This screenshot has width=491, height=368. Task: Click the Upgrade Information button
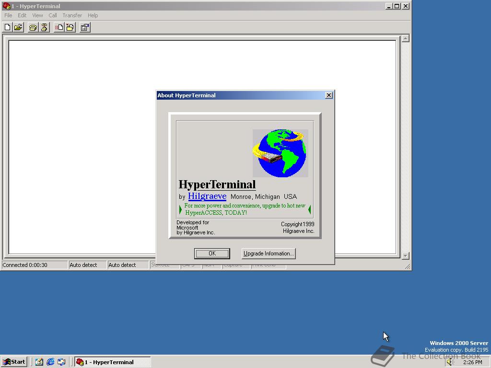point(269,253)
